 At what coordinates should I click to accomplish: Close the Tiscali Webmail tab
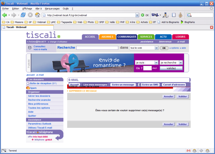click(x=212, y=28)
